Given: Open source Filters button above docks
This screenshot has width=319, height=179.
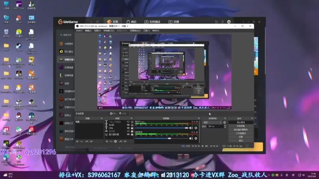Looking at the screenshot, I should (x=123, y=113).
